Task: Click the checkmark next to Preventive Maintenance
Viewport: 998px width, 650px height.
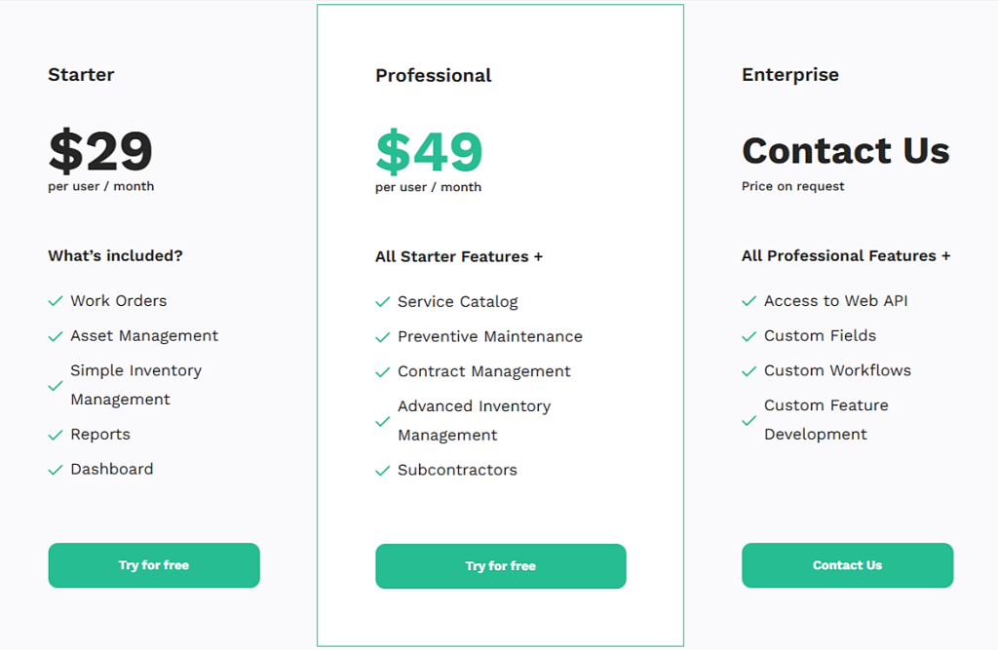Action: coord(382,337)
